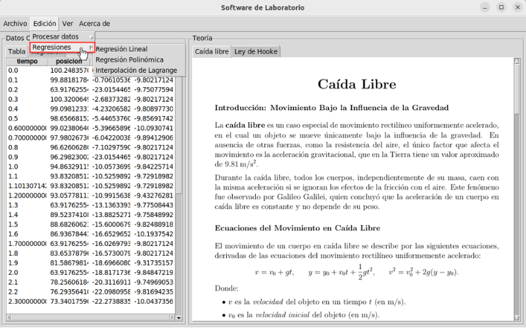
Task: Click position value 99.0981233
Action: (x=70, y=109)
